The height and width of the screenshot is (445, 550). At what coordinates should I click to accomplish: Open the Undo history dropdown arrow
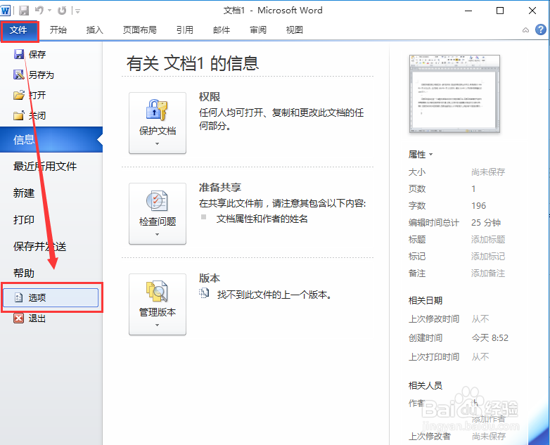coord(49,11)
